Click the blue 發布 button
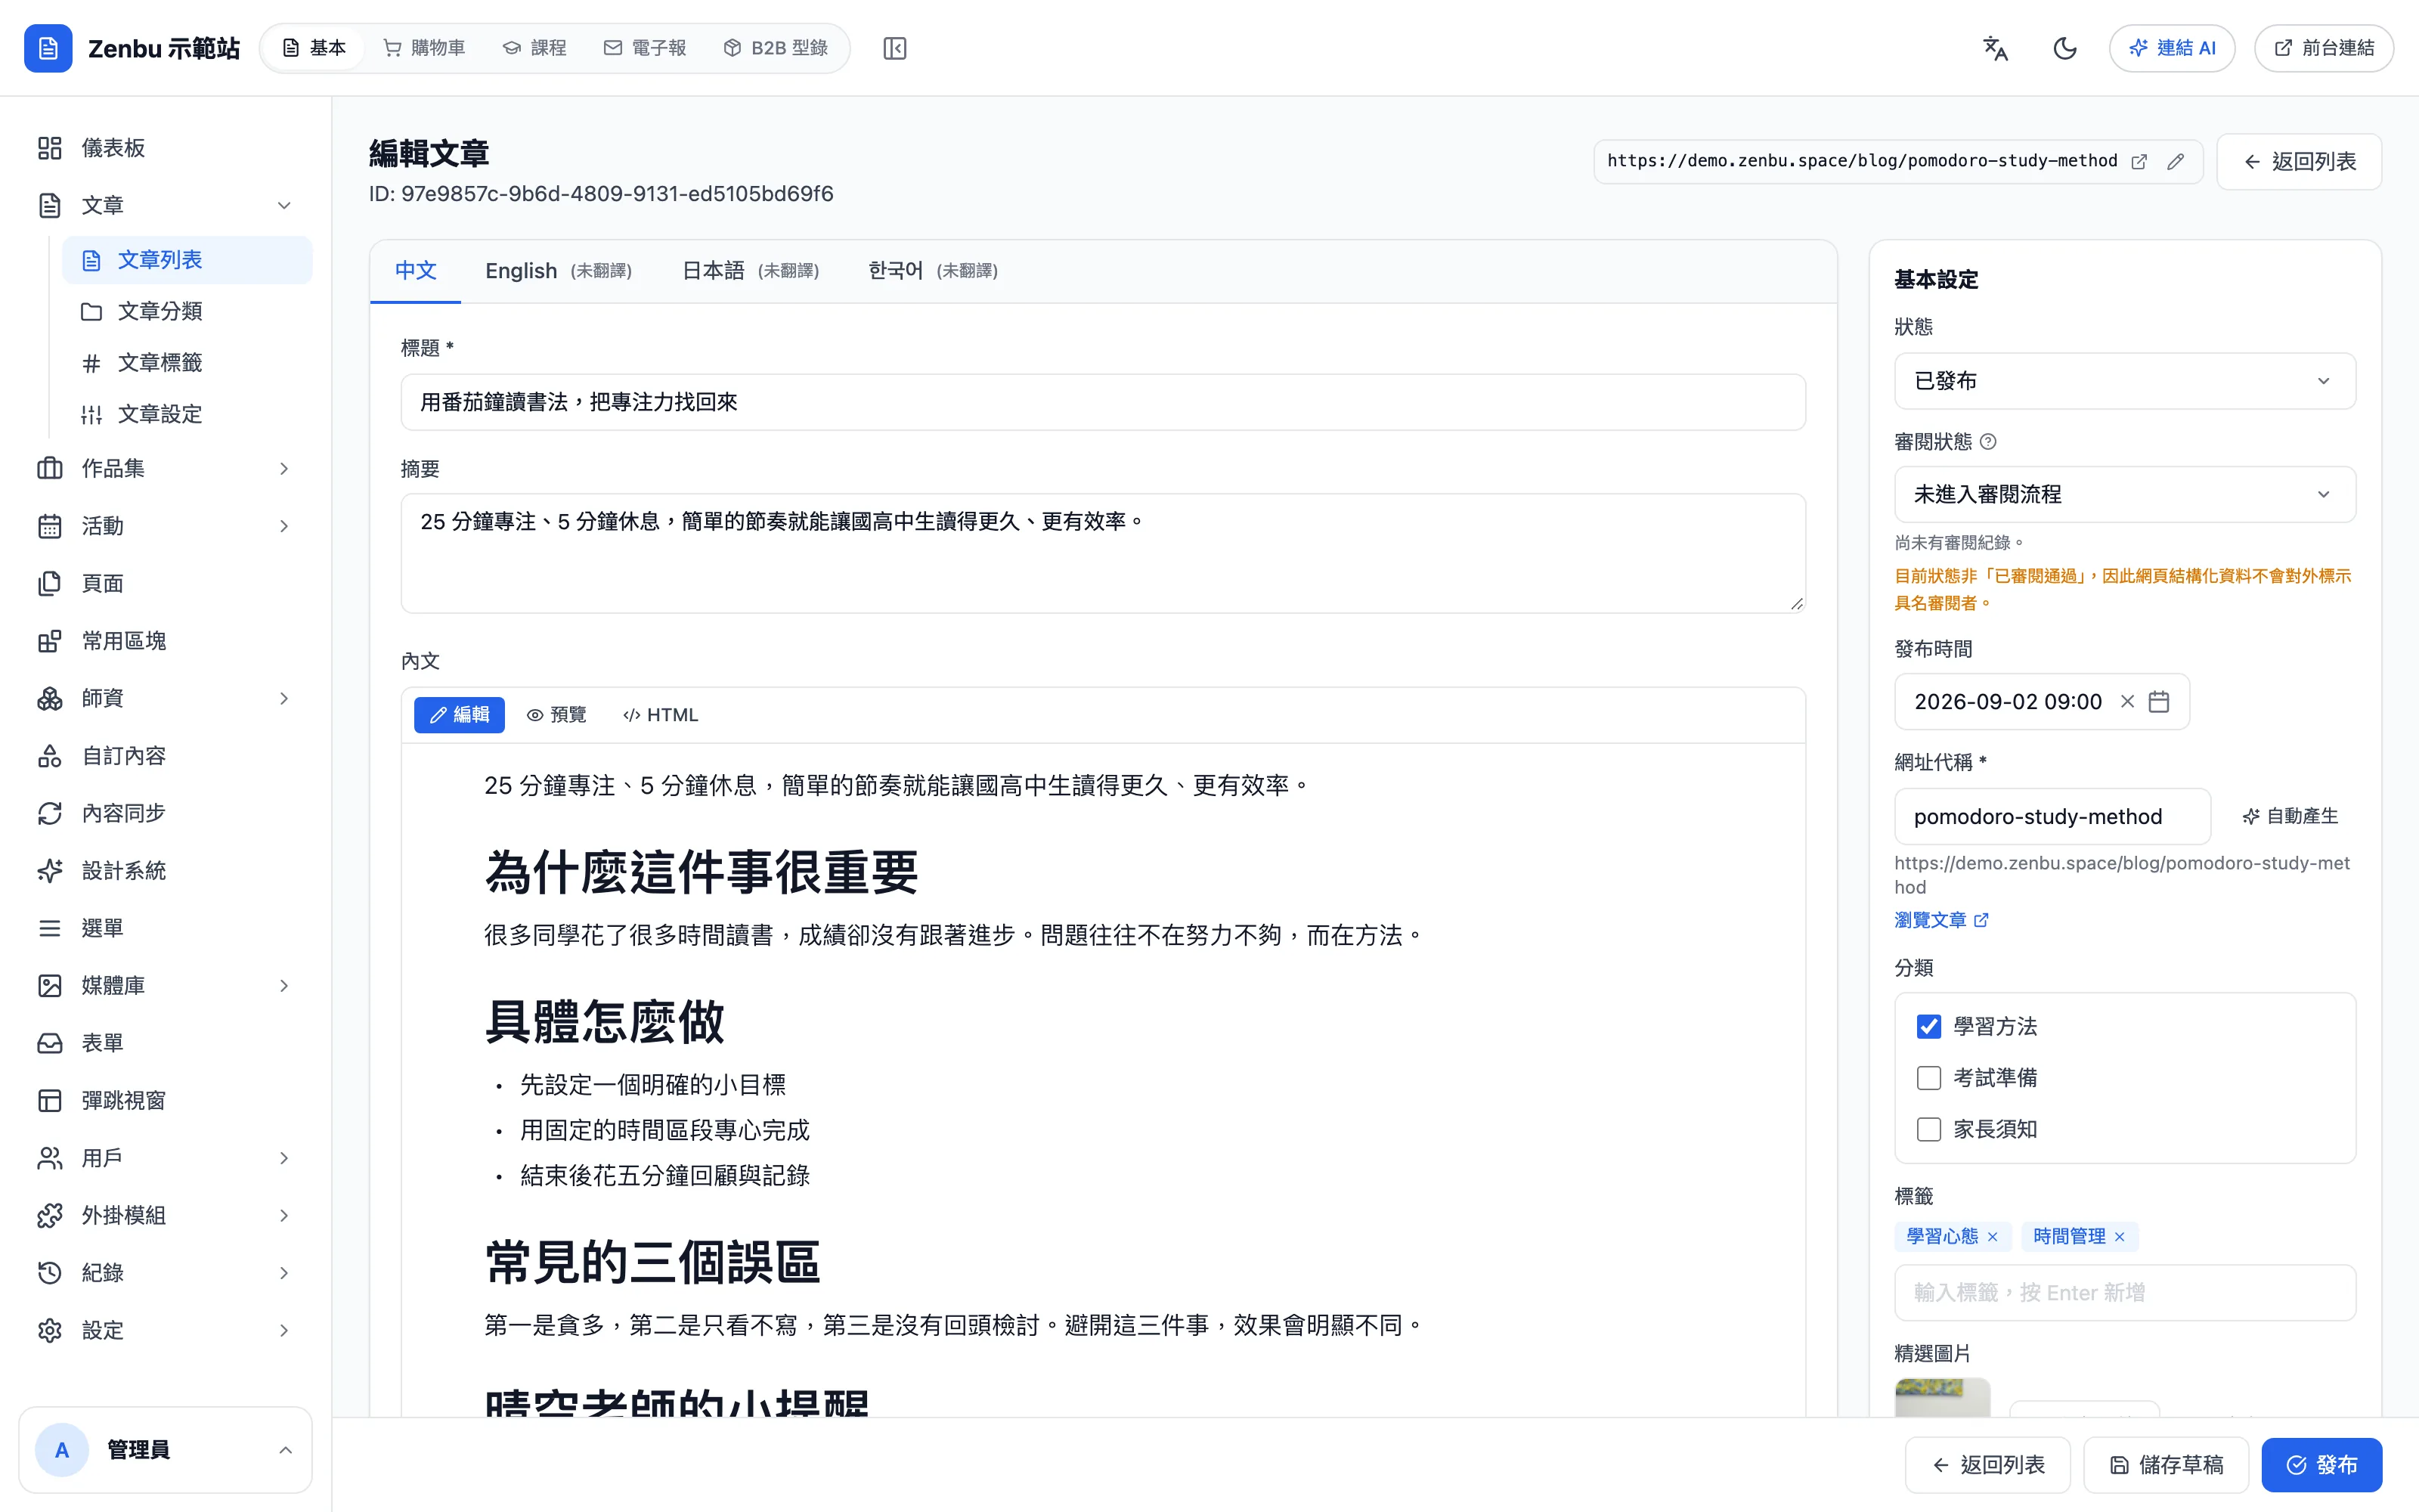The image size is (2419, 1512). (x=2322, y=1465)
